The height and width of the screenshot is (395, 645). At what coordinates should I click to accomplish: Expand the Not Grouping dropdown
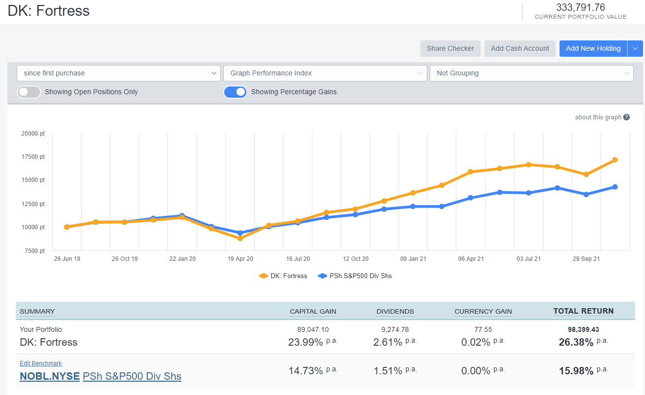coord(531,73)
